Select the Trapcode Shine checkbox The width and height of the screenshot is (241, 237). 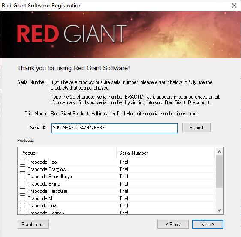click(22, 184)
